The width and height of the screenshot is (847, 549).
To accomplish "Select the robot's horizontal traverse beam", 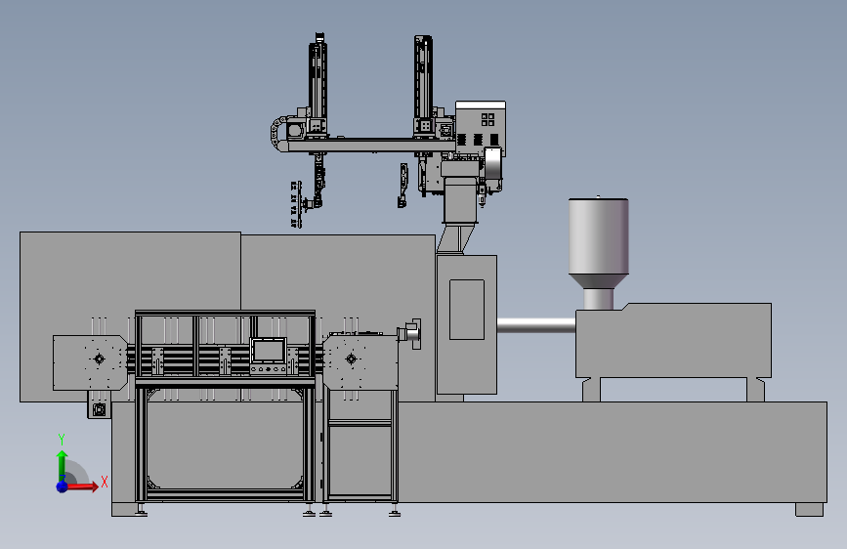I will click(x=370, y=146).
